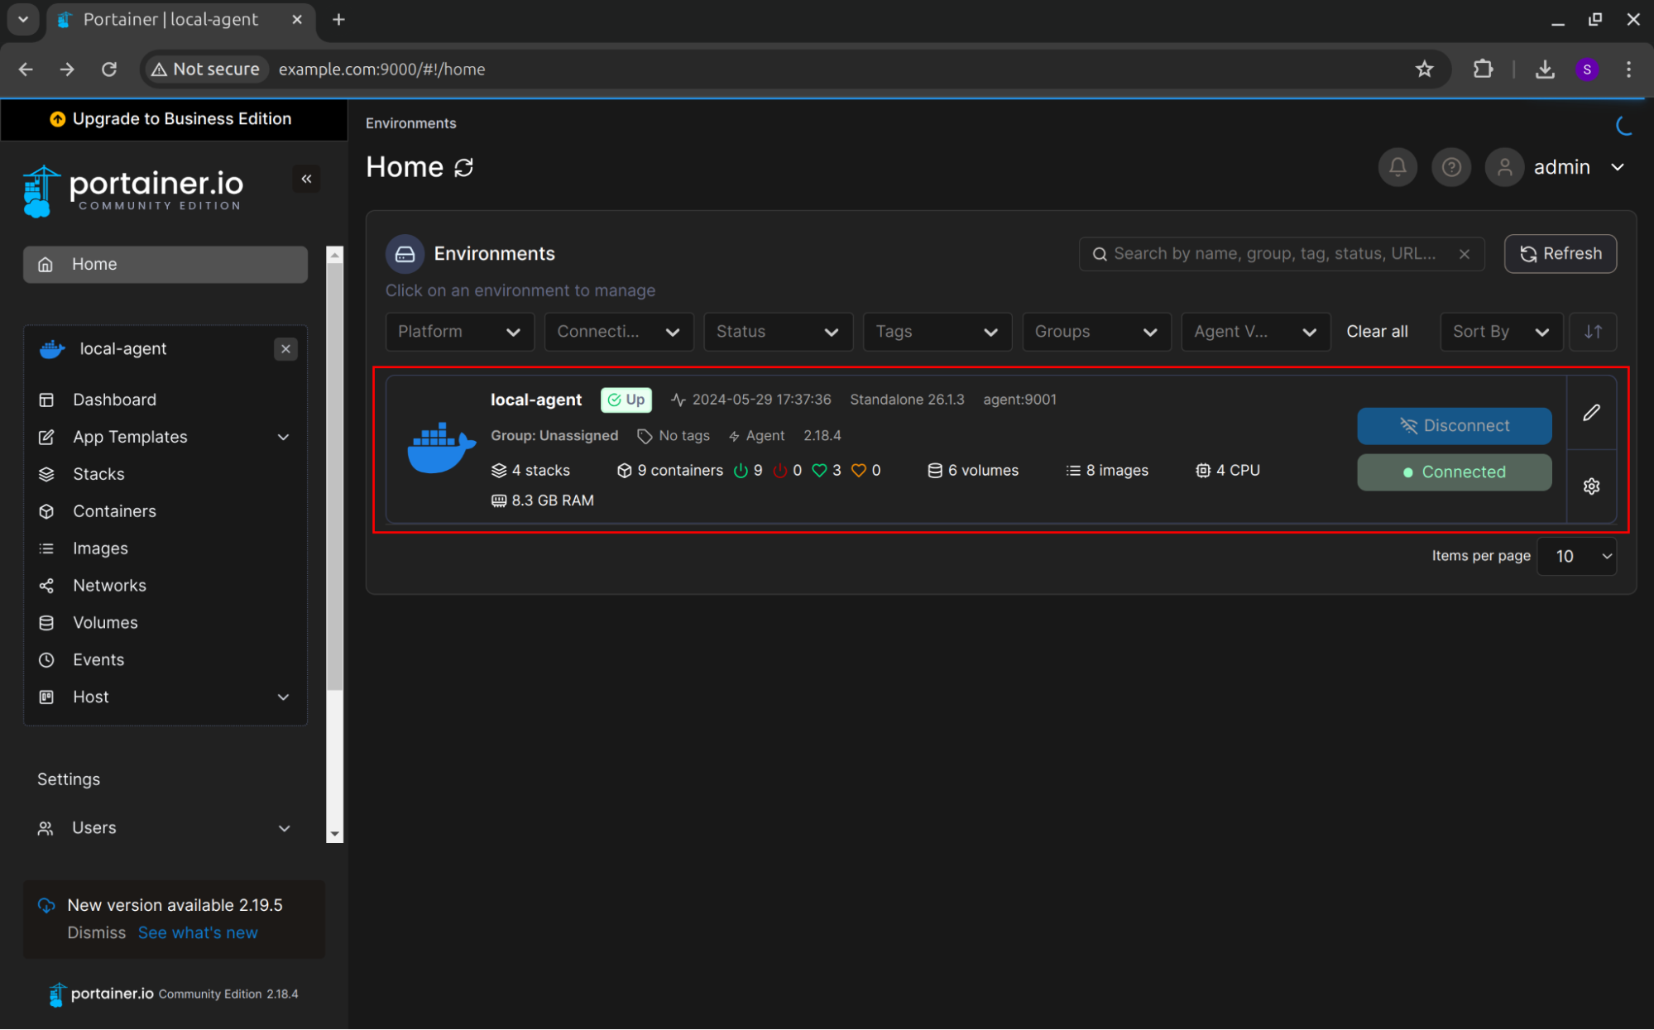The height and width of the screenshot is (1030, 1654).
Task: Go to Home in sidebar
Action: [x=165, y=264]
